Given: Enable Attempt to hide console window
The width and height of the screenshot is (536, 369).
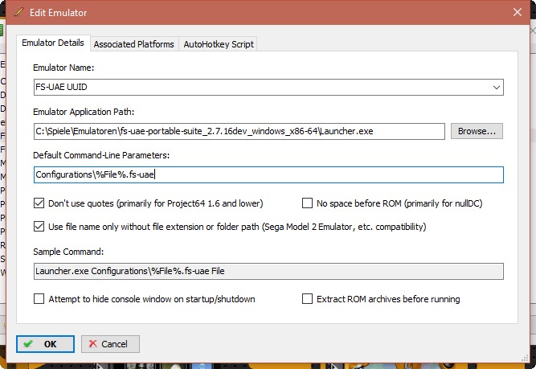Looking at the screenshot, I should pyautogui.click(x=39, y=299).
